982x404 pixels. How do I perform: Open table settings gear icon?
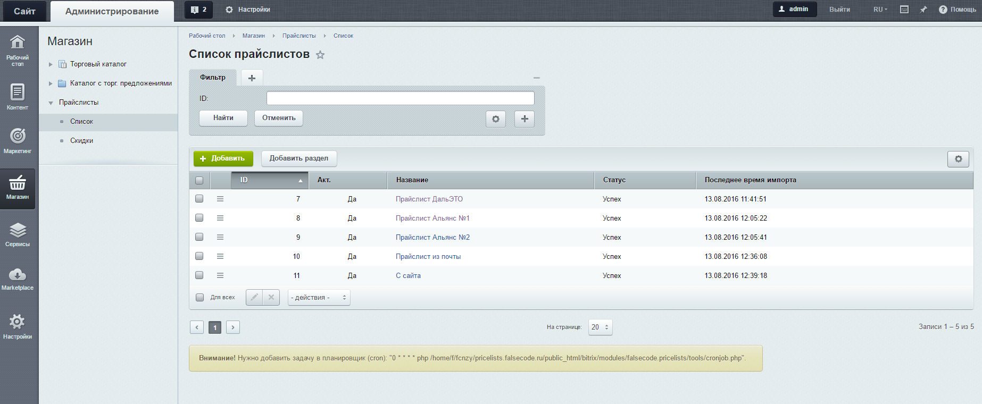pos(958,159)
